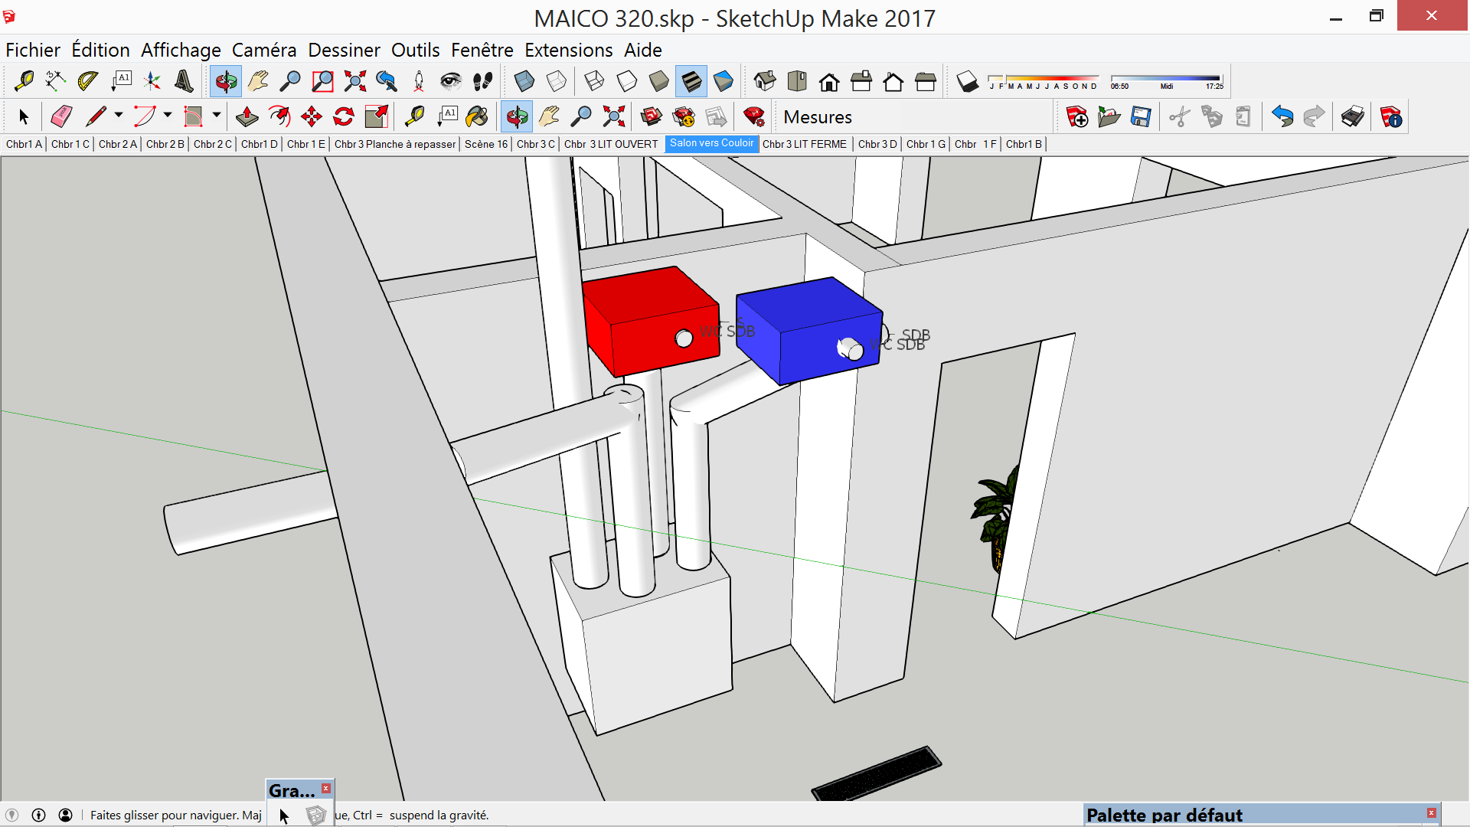Screen dimensions: 1470x827
Task: Save the model with floppy icon
Action: 1141,116
